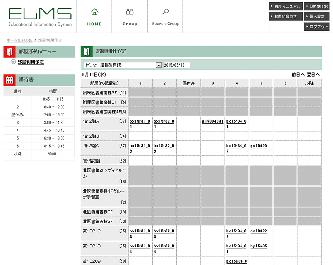Open the センター.情報教育館 dropdown arrow

point(159,65)
